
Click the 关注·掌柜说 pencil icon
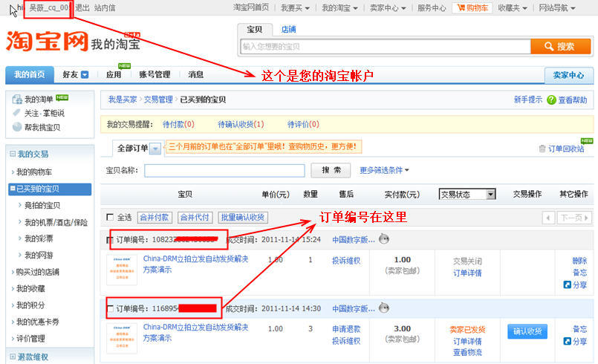17,113
